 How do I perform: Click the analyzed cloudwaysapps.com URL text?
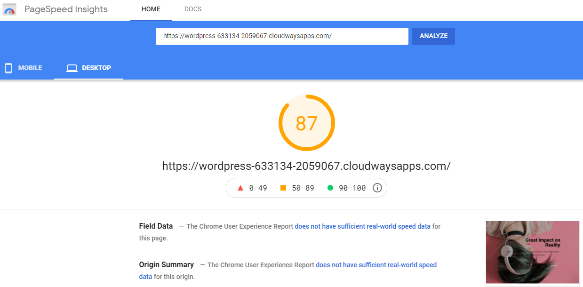click(x=306, y=166)
